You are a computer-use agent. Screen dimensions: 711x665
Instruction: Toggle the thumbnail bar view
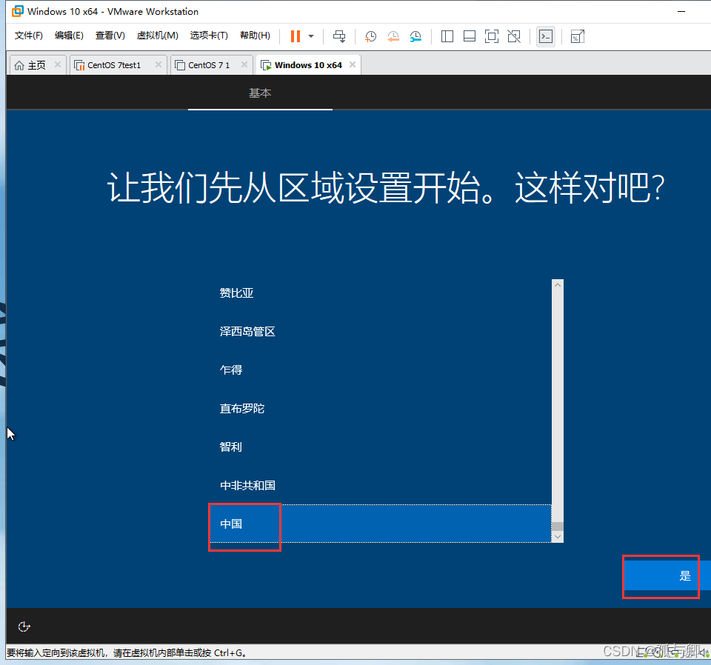point(470,36)
